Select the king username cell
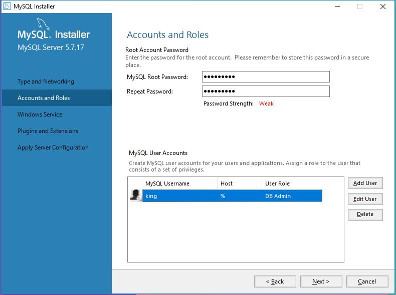Screen dimensions: 396x295 tap(180, 195)
